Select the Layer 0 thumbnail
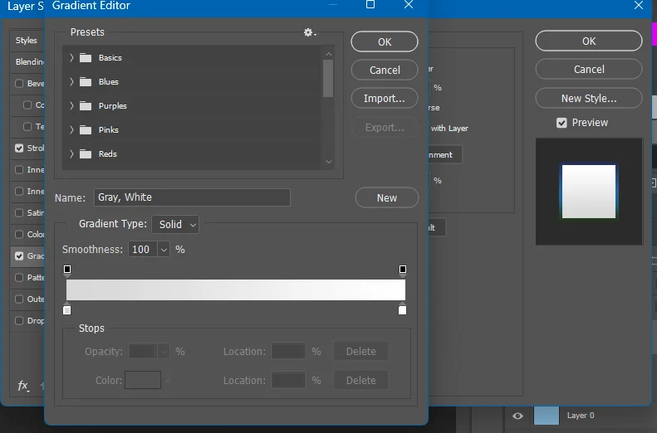This screenshot has height=433, width=657. (546, 416)
